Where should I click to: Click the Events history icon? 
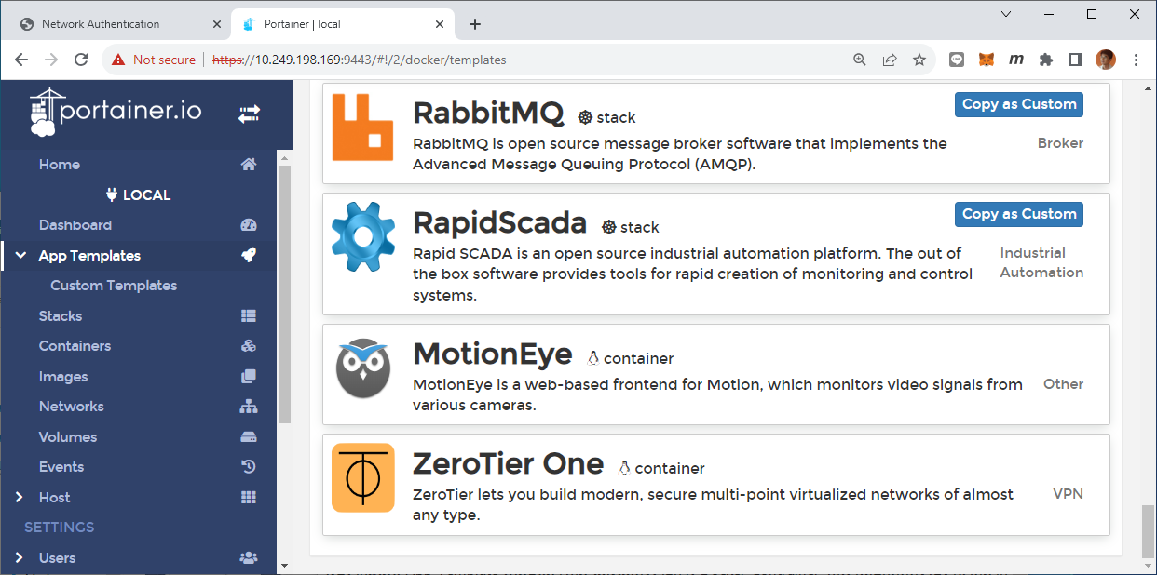click(x=249, y=467)
